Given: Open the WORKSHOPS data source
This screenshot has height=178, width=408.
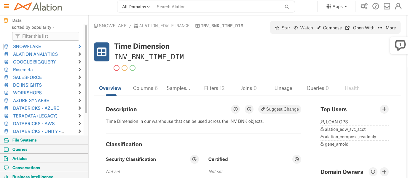Looking at the screenshot, I should [27, 93].
